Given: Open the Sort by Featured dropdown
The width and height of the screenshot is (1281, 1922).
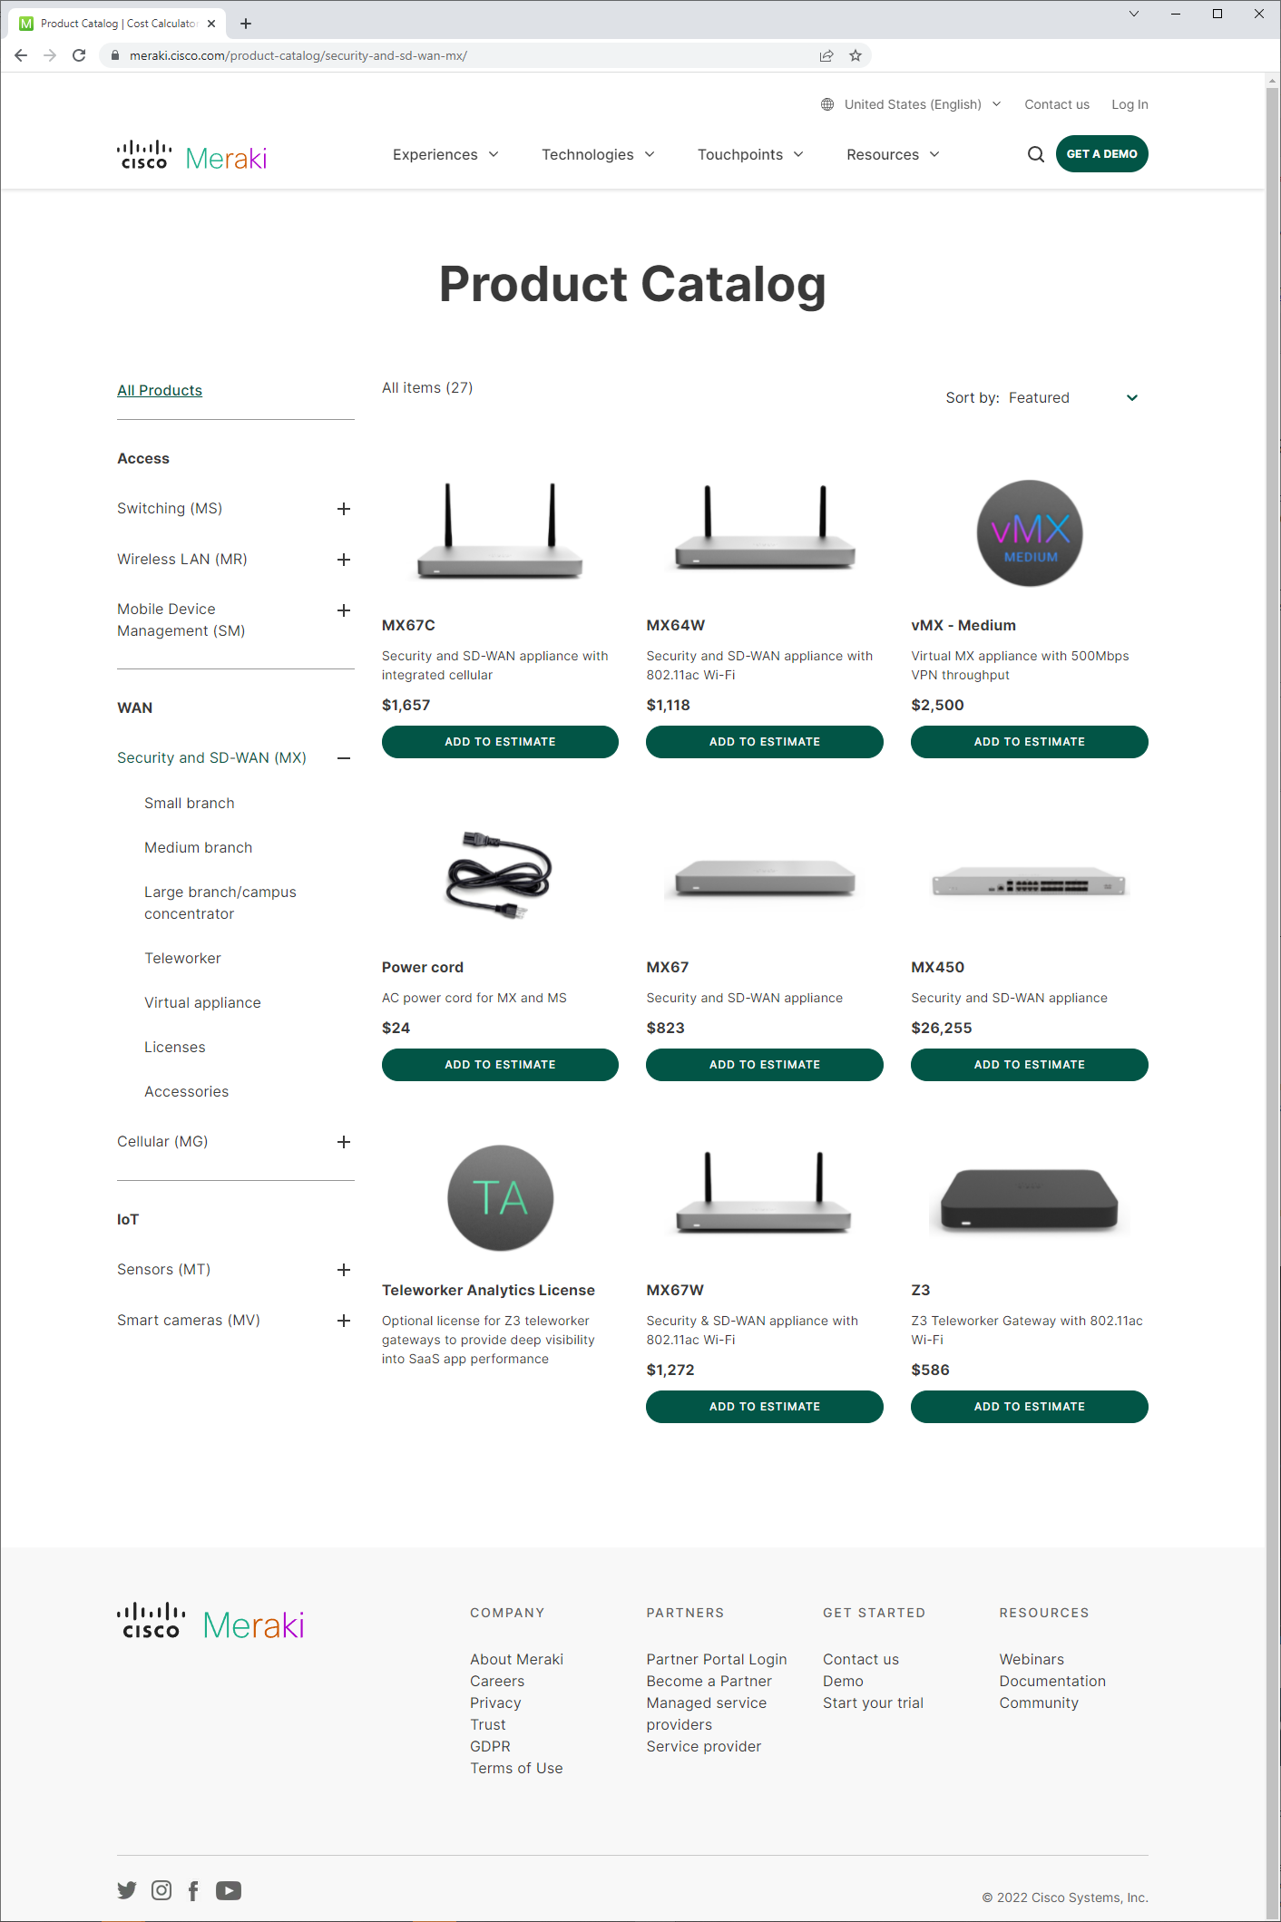Looking at the screenshot, I should [x=1041, y=398].
